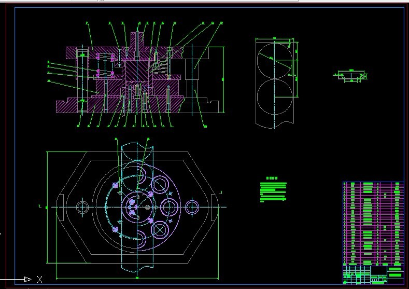This screenshot has width=409, height=289.
Task: Select the plan view of the die
Action: pyautogui.click(x=137, y=207)
